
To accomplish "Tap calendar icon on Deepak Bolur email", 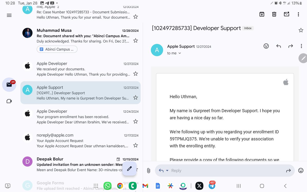I will point(118,159).
